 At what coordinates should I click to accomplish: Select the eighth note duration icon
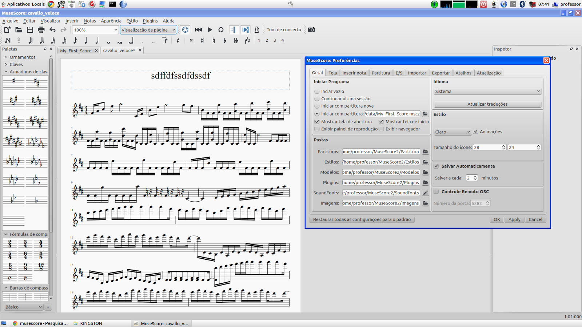[x=75, y=40]
